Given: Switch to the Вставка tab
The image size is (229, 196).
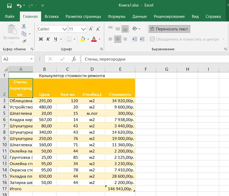Looking at the screenshot, I should click(52, 17).
